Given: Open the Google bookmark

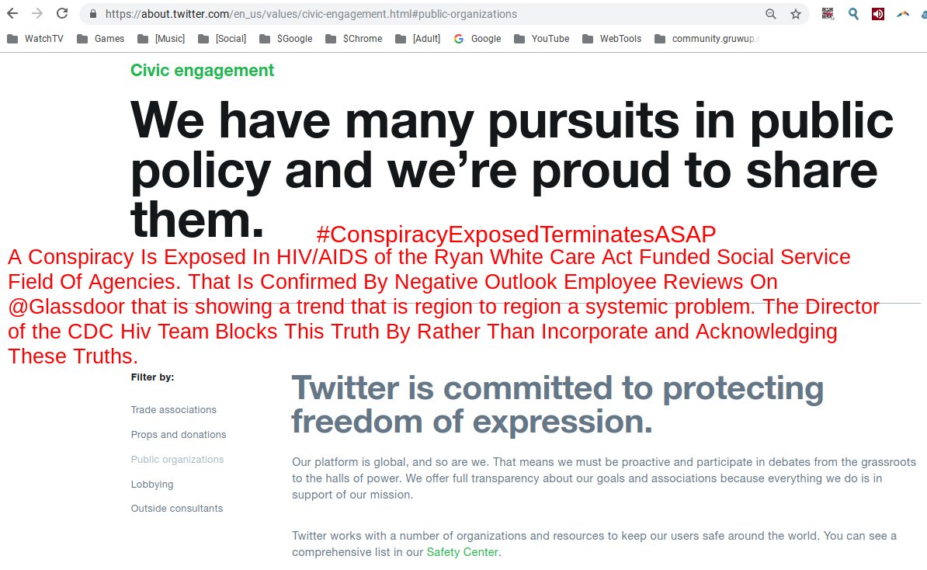Looking at the screenshot, I should tap(477, 38).
